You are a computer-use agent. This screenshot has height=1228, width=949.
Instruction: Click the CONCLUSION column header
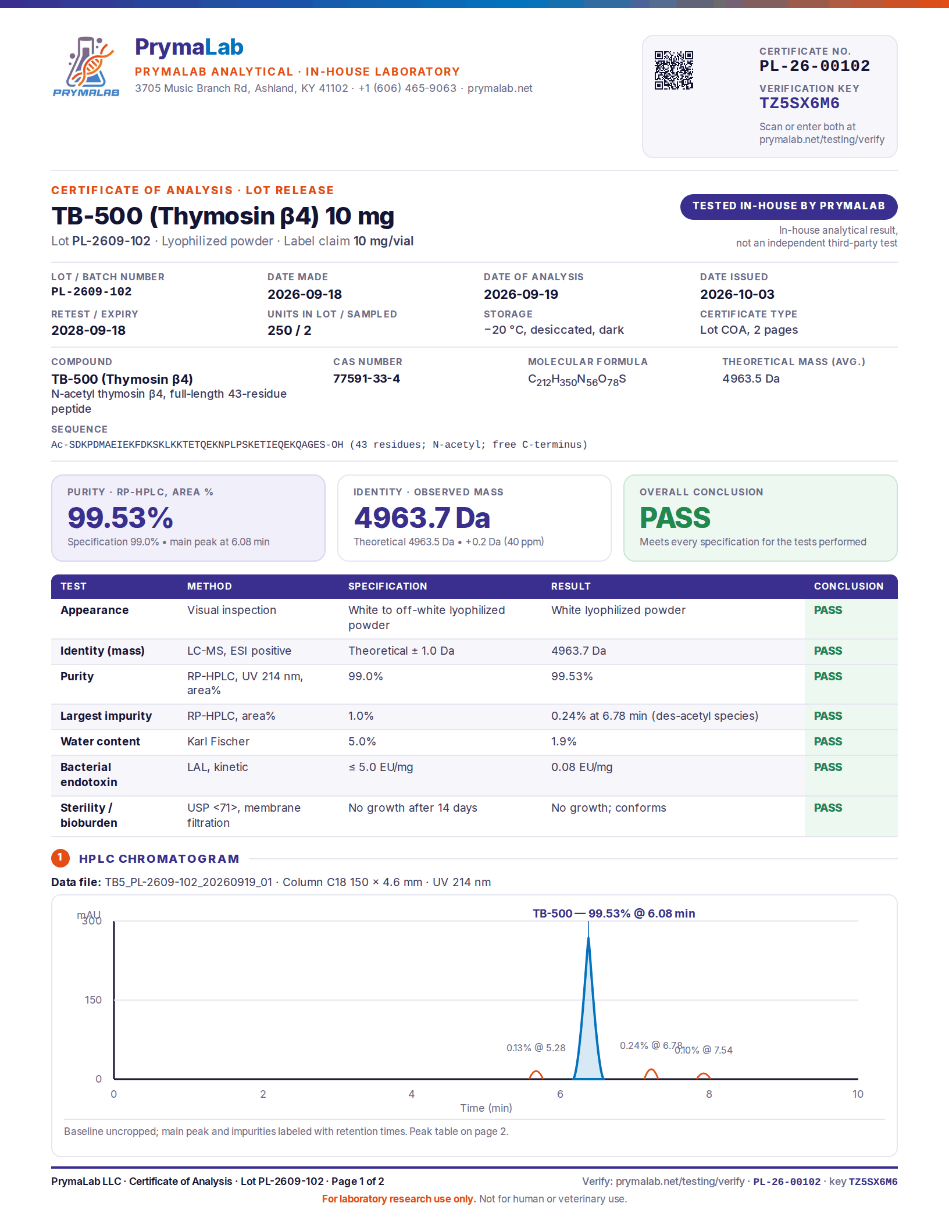pos(848,586)
